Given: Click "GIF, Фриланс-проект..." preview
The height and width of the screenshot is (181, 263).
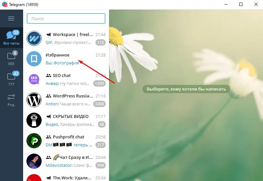Looking at the screenshot, I should pyautogui.click(x=68, y=42).
